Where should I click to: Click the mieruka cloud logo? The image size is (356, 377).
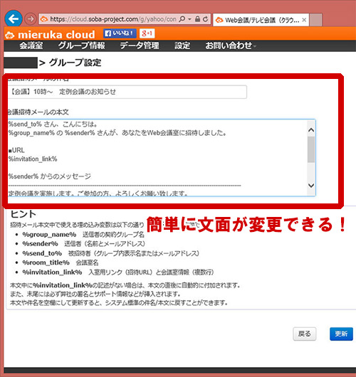[x=50, y=35]
